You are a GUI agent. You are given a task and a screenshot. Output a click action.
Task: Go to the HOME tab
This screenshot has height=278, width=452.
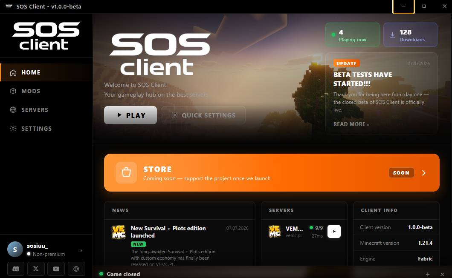click(46, 72)
